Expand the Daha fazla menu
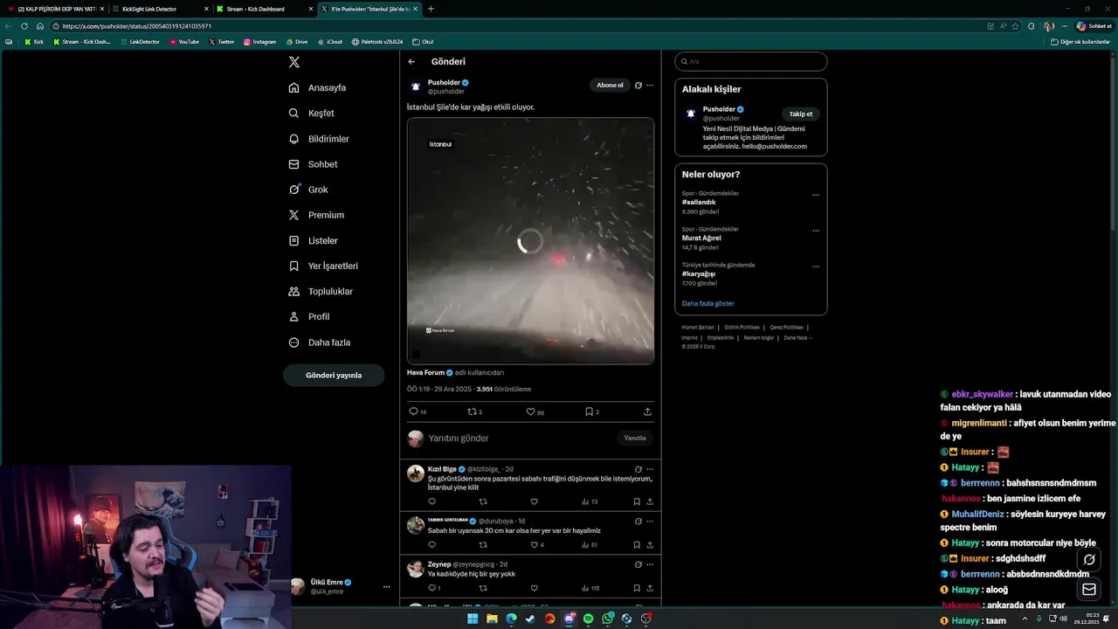This screenshot has width=1118, height=629. (x=319, y=342)
